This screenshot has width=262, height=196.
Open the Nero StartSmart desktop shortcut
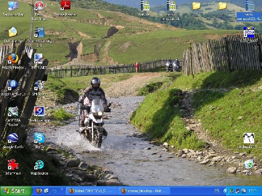[39, 6]
